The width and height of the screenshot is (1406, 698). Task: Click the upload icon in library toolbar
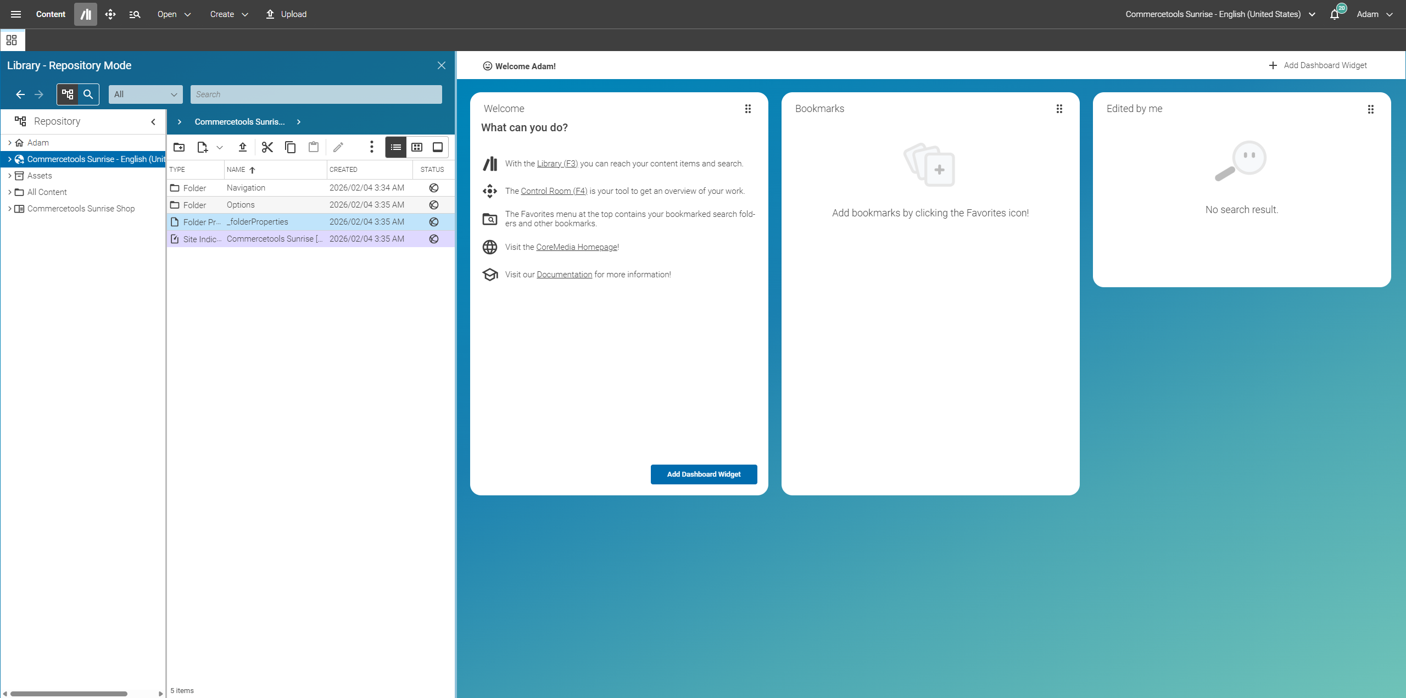(243, 147)
